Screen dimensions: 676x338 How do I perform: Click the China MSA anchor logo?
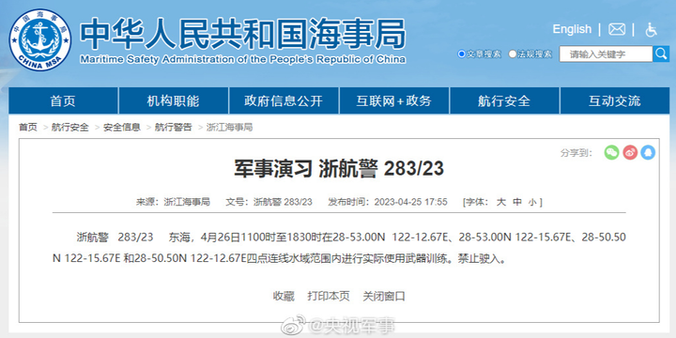[x=40, y=39]
